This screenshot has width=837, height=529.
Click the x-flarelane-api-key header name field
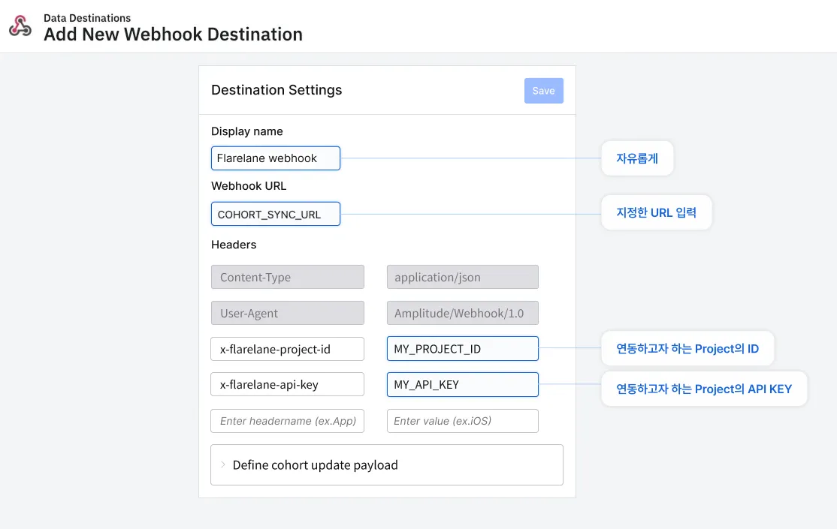[288, 384]
